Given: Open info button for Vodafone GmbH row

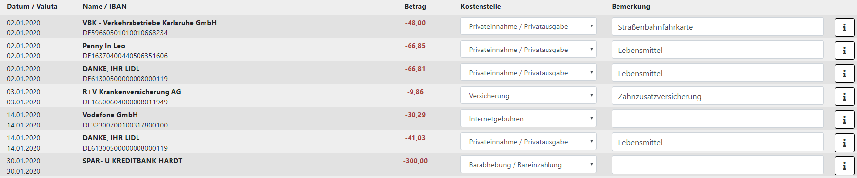Looking at the screenshot, I should pos(844,120).
